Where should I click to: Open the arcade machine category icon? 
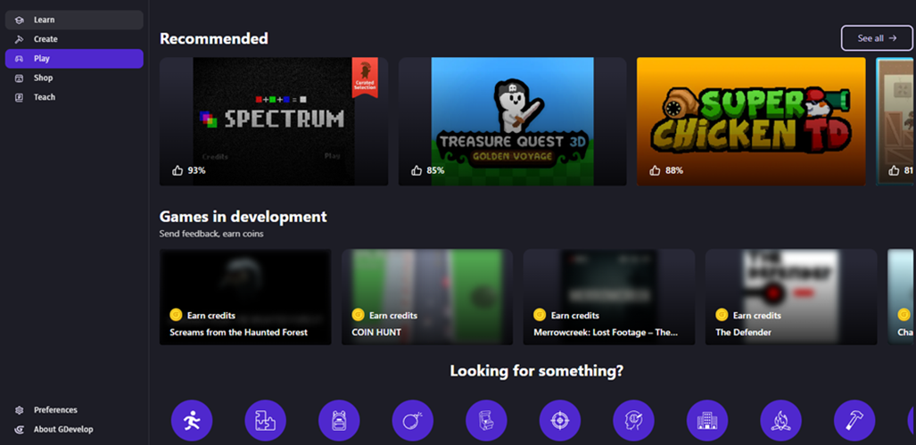click(x=486, y=420)
